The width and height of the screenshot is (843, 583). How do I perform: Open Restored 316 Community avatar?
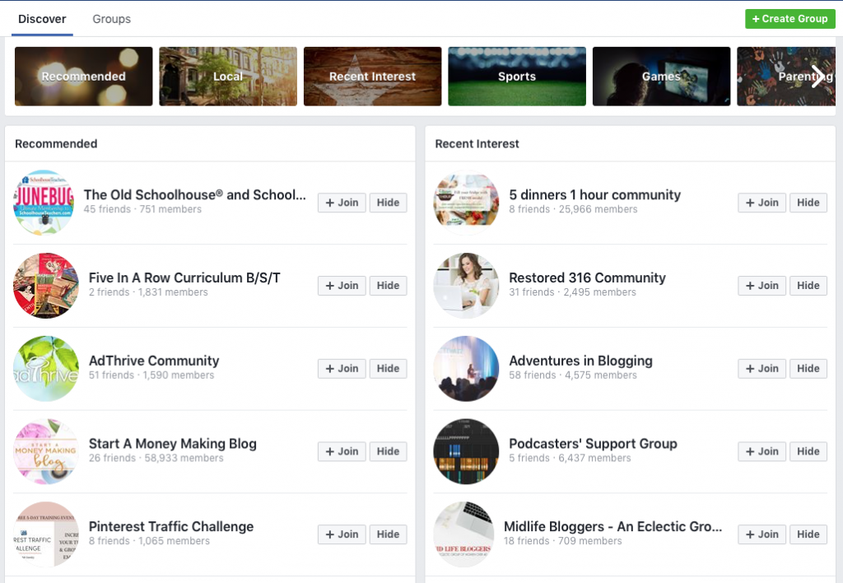466,286
